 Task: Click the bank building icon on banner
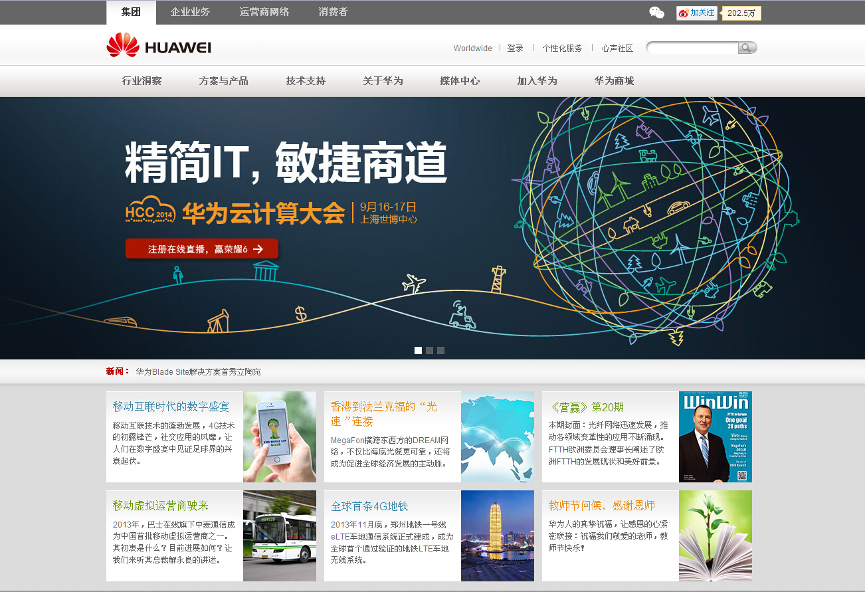(266, 271)
